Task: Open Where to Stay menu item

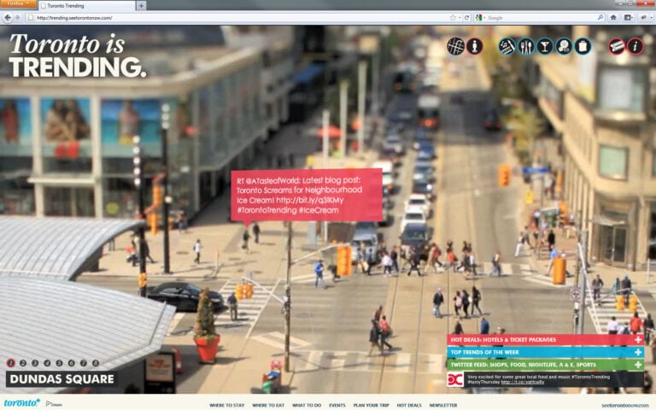Action: tap(226, 405)
